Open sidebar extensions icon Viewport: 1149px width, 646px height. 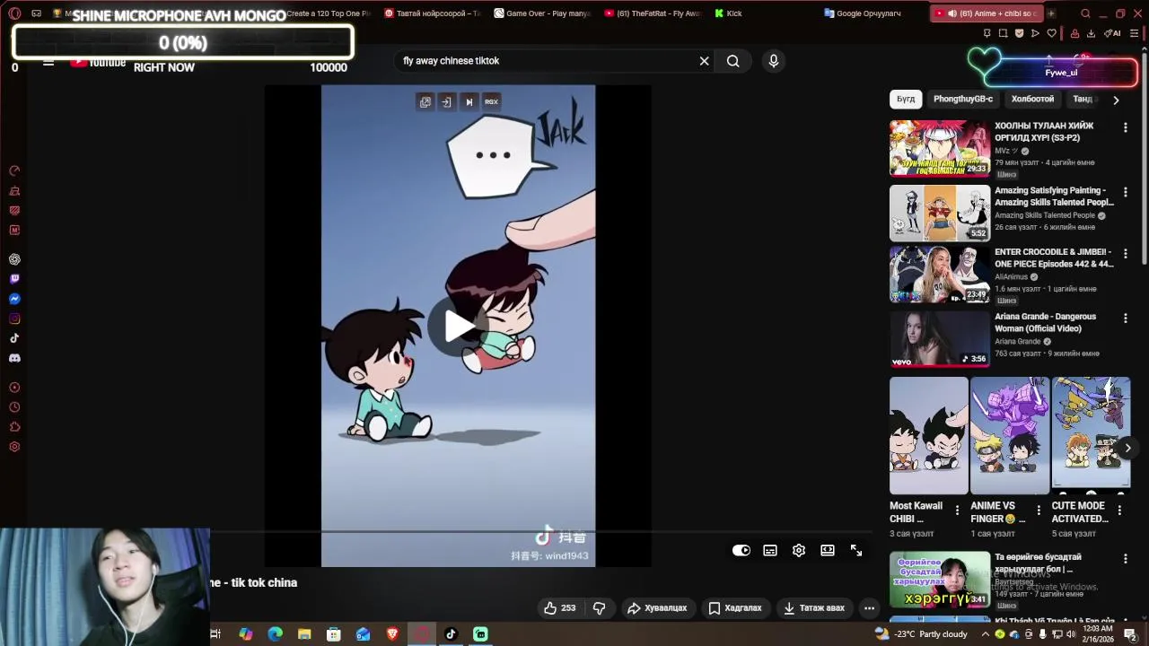pyautogui.click(x=14, y=427)
